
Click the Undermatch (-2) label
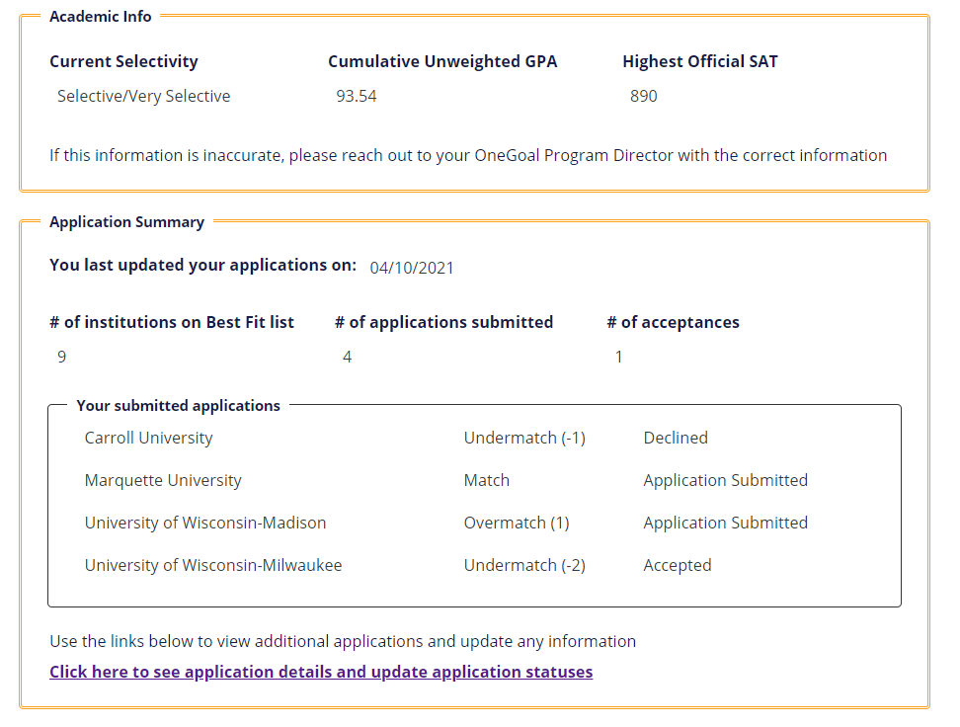524,565
